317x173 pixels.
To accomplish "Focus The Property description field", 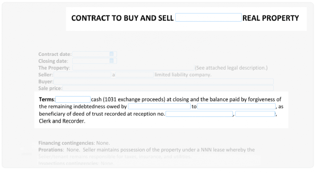I will (x=133, y=68).
